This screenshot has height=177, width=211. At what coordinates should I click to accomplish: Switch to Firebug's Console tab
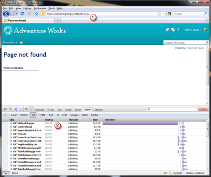pos(40,110)
